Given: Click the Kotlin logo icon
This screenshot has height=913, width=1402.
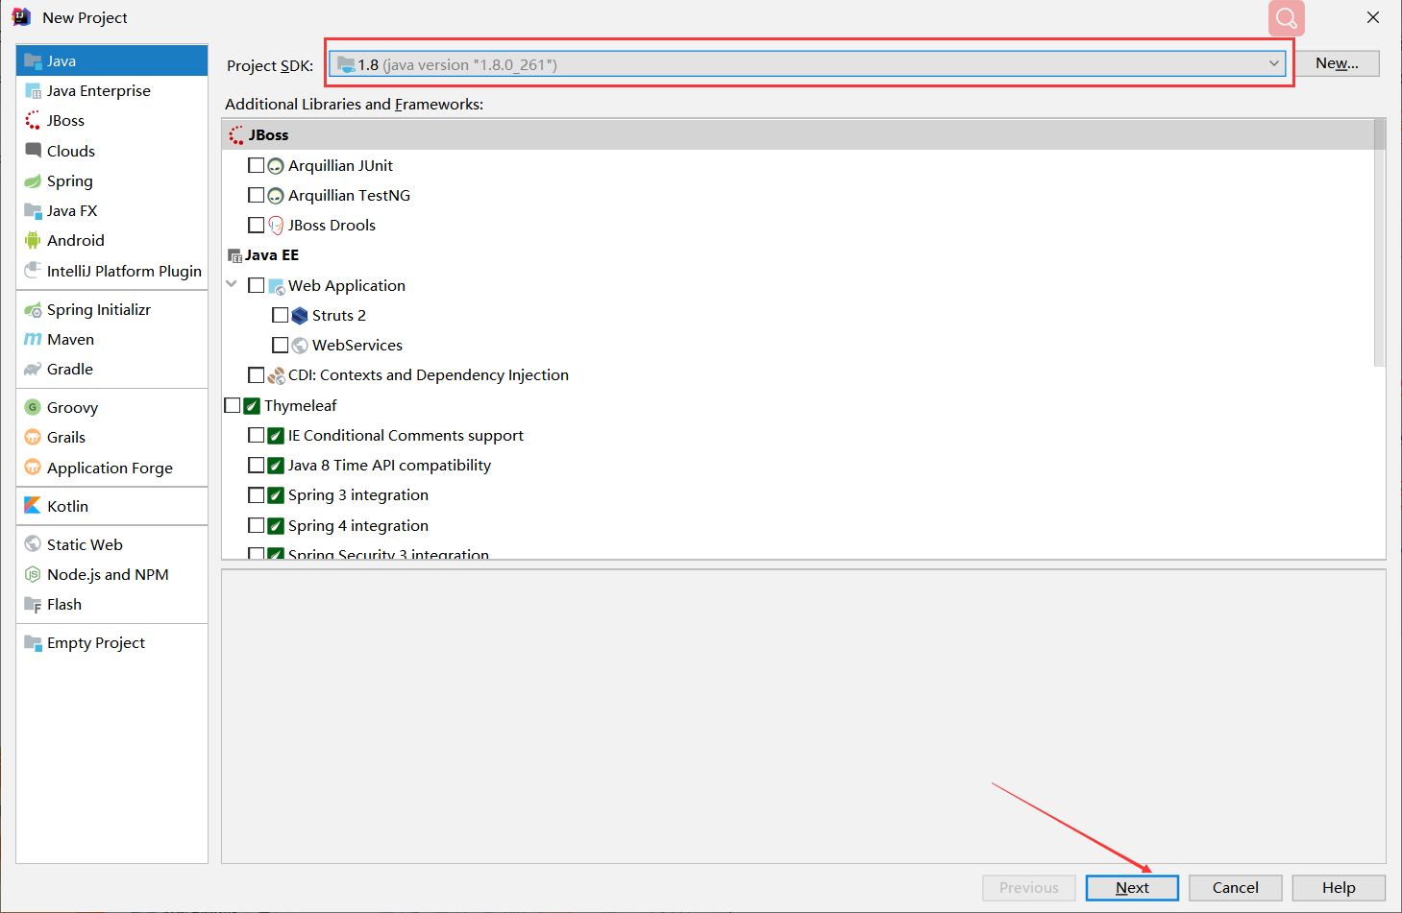Looking at the screenshot, I should tap(33, 506).
